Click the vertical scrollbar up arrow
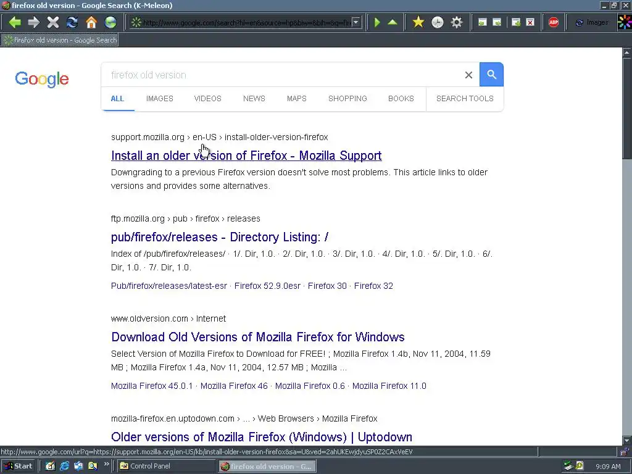The width and height of the screenshot is (632, 474). [627, 52]
